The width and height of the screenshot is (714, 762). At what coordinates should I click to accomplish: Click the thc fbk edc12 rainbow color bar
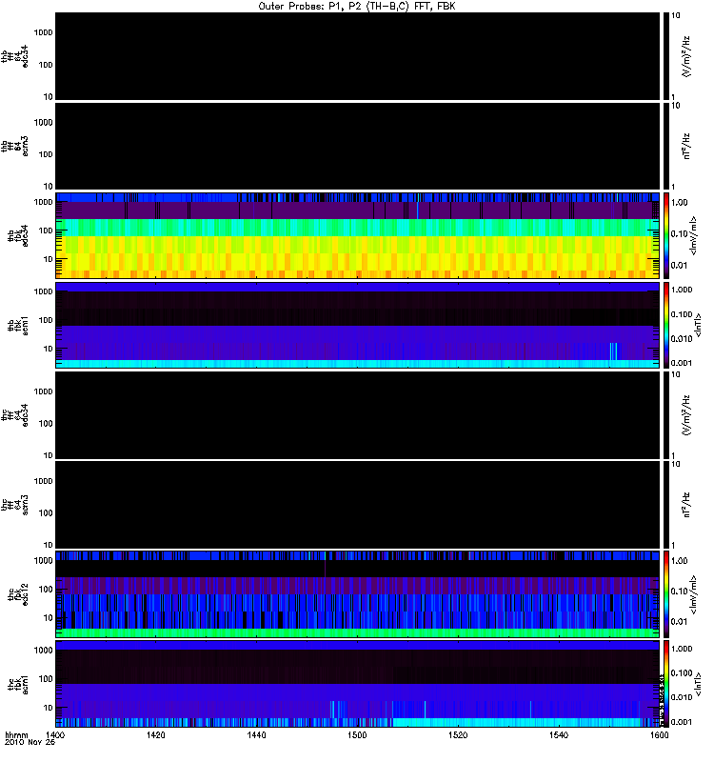(666, 594)
